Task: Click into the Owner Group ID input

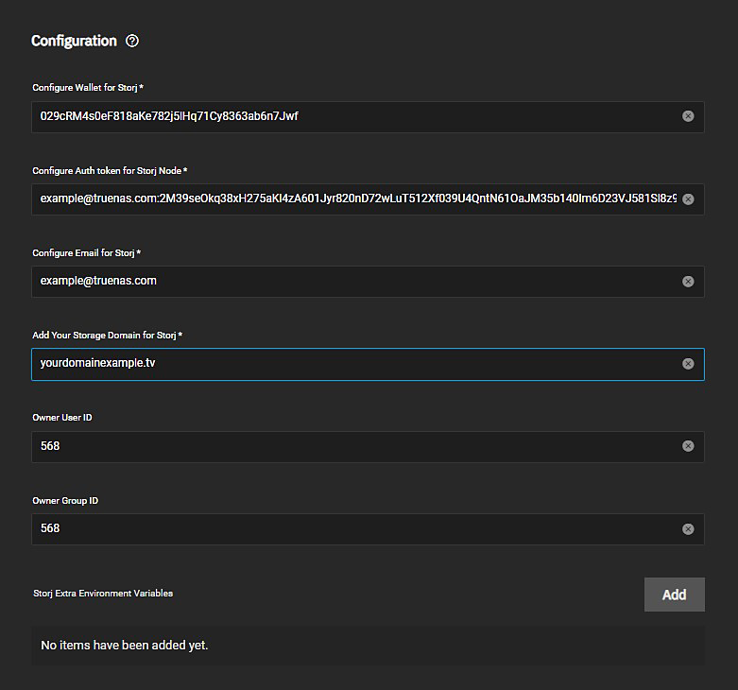Action: (350, 529)
